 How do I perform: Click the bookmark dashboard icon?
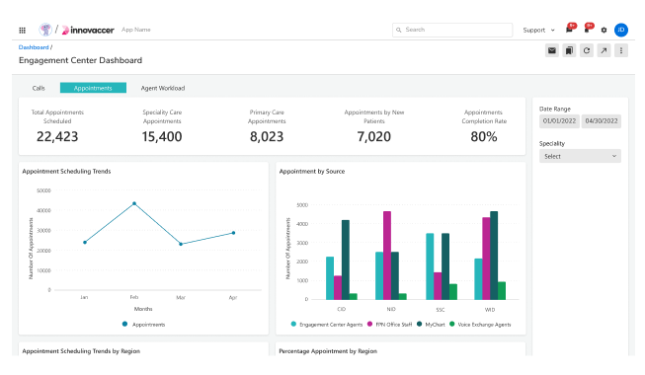[x=569, y=50]
